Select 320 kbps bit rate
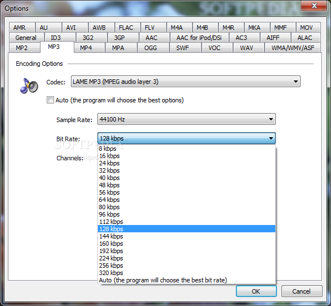 point(187,273)
